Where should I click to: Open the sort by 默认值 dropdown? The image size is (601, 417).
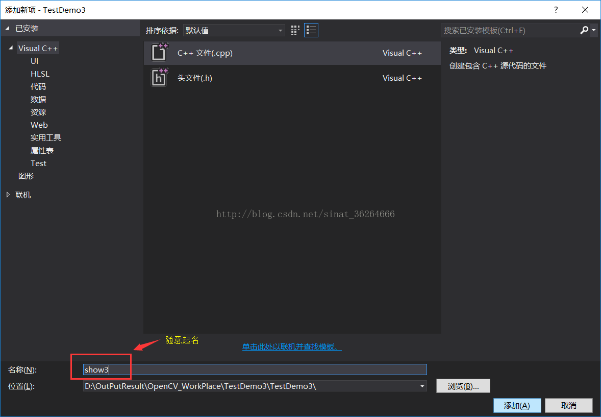234,30
